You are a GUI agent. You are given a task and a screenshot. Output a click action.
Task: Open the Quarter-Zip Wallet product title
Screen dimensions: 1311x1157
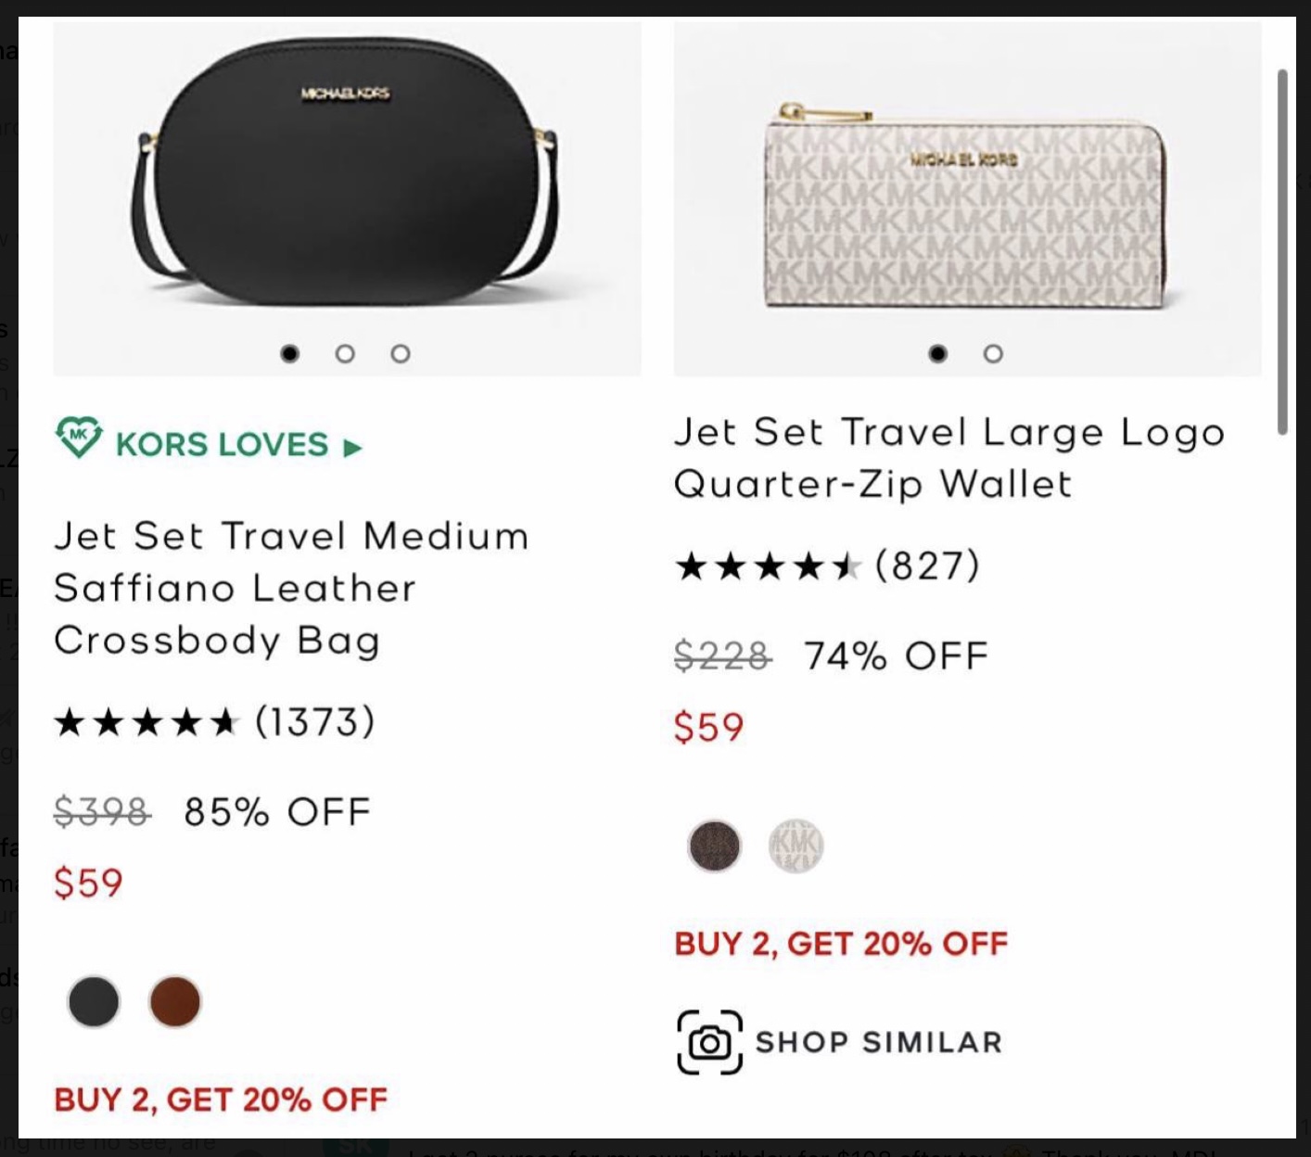pyautogui.click(x=949, y=456)
